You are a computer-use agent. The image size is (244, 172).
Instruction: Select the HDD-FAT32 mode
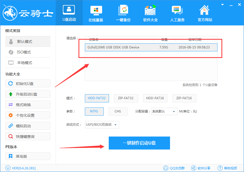click(97, 98)
